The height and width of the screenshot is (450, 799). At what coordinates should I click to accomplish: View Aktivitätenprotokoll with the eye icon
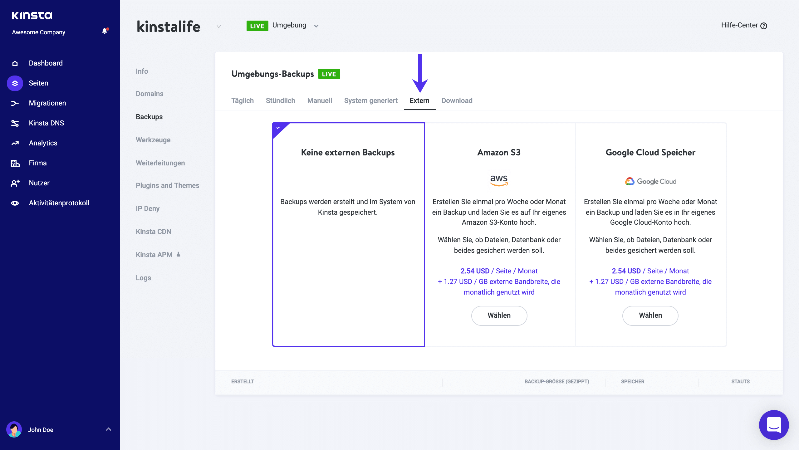pos(15,203)
